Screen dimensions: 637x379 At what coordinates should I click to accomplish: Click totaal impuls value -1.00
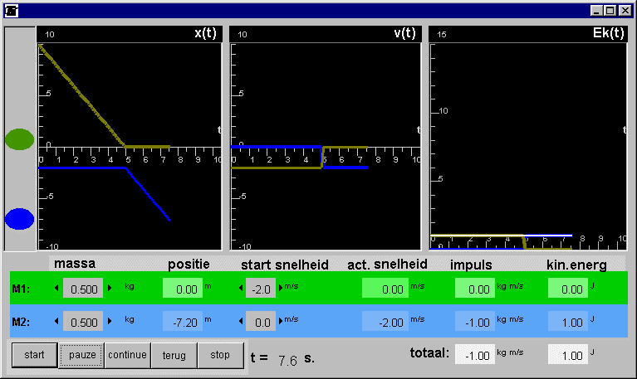475,354
